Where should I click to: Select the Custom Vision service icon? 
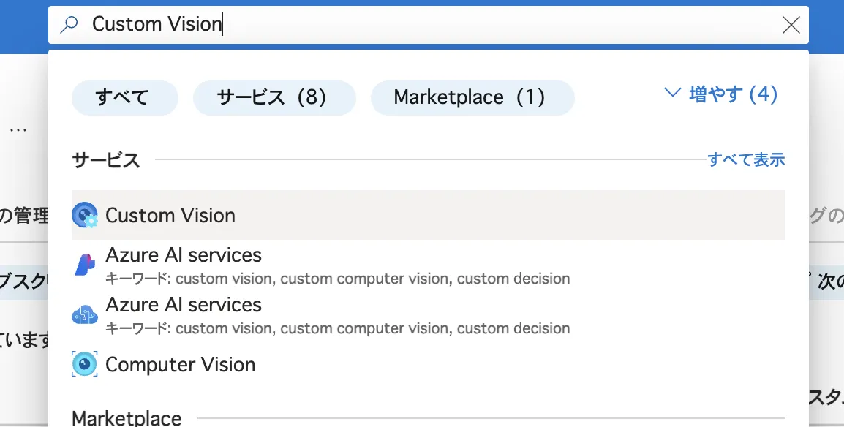(86, 214)
